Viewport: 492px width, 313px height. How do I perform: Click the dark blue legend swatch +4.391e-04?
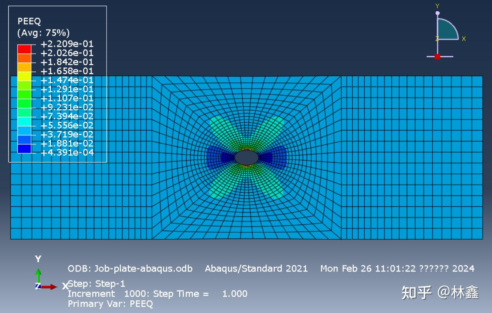point(24,148)
